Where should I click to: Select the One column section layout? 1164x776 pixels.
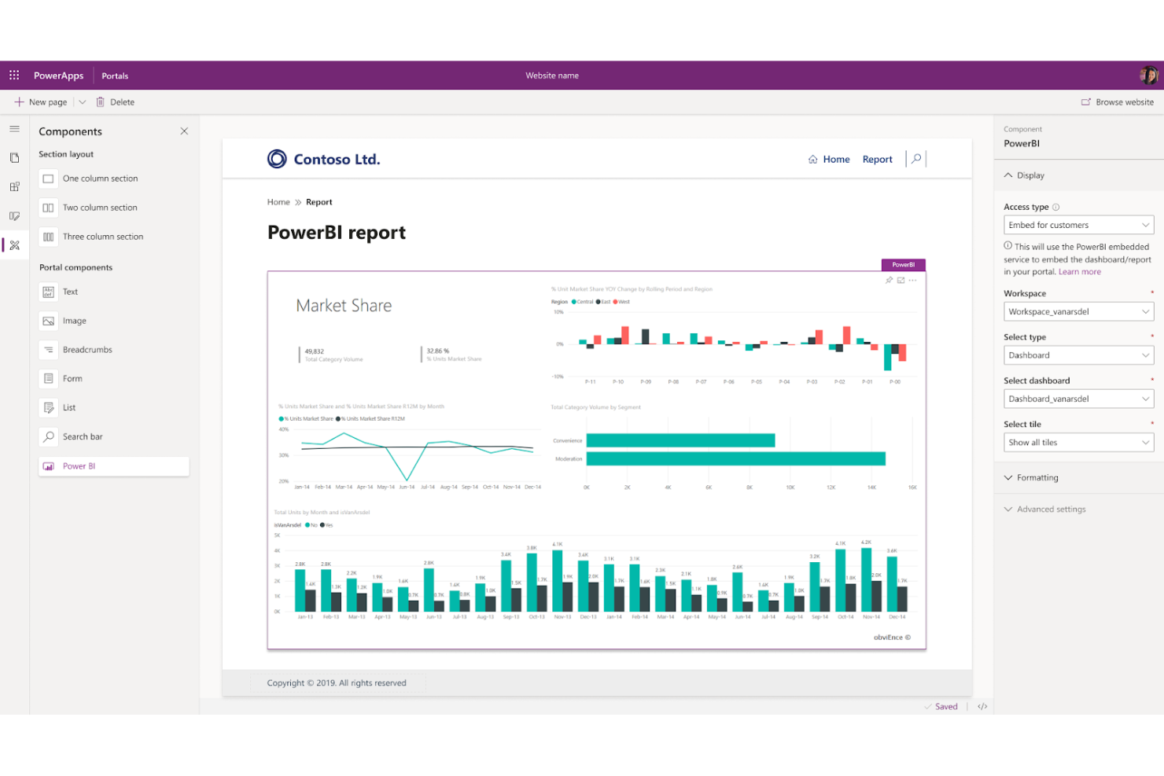[100, 178]
